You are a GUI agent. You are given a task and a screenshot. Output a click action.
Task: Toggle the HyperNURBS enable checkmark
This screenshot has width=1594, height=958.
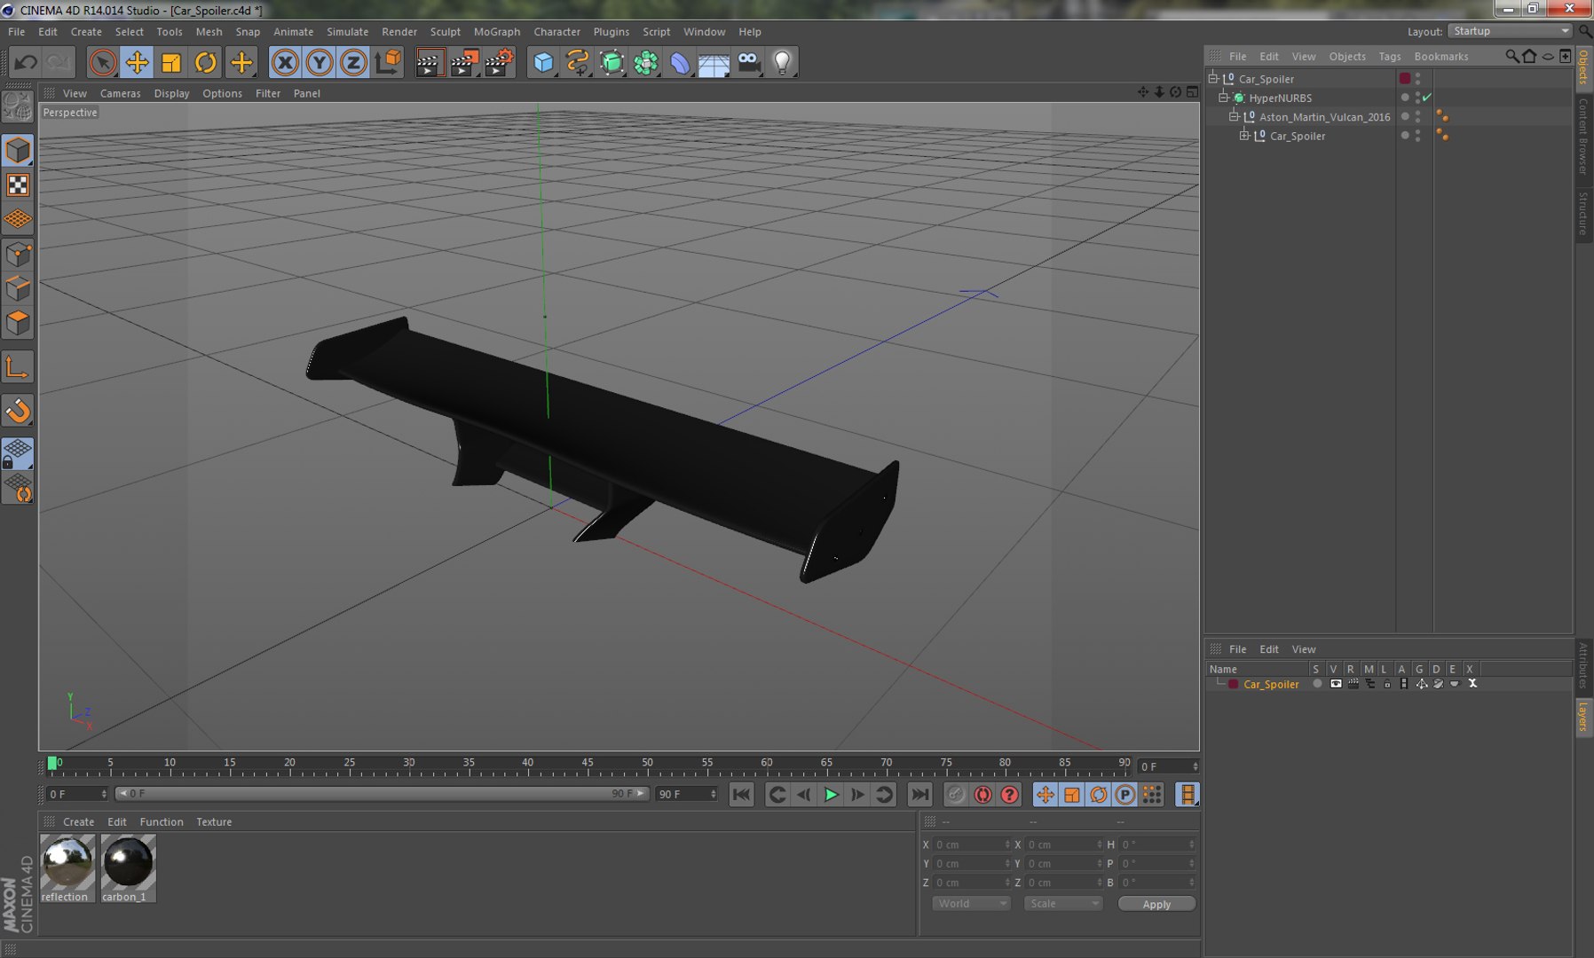click(1427, 98)
